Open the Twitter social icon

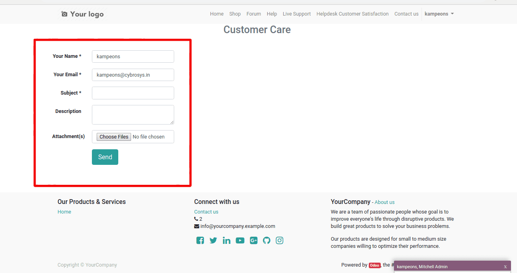213,240
